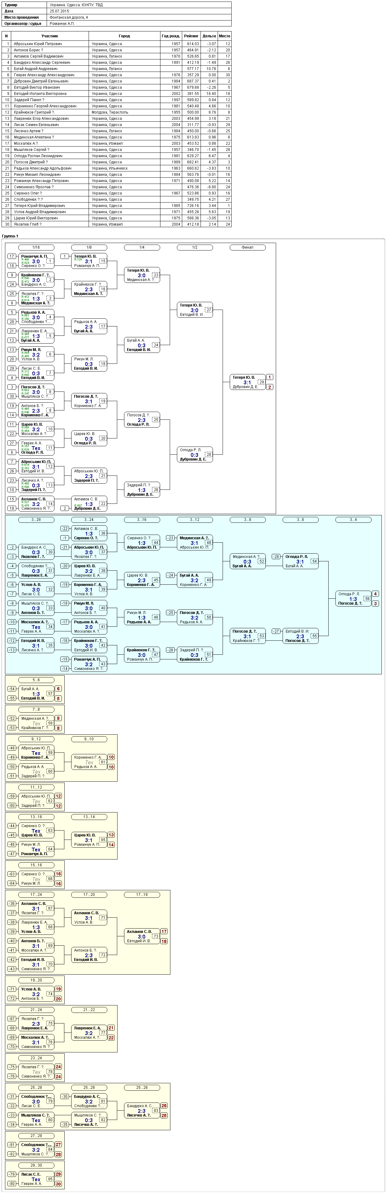
Task: Click the '3...4' round header
Action: click(x=353, y=520)
